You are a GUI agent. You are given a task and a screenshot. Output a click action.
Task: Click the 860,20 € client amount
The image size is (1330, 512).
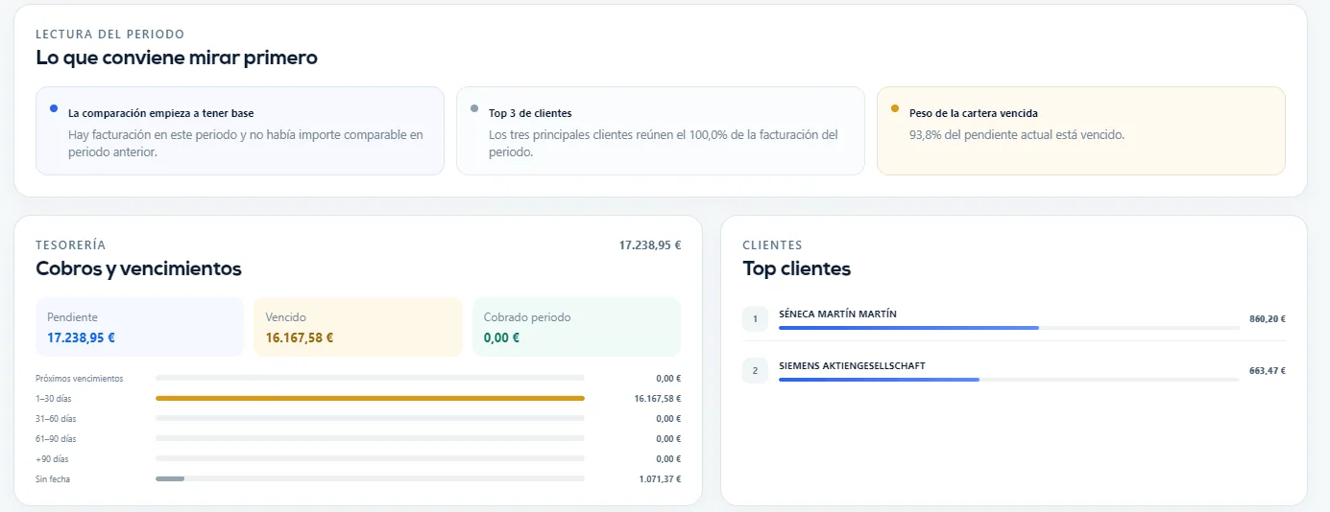click(1268, 319)
